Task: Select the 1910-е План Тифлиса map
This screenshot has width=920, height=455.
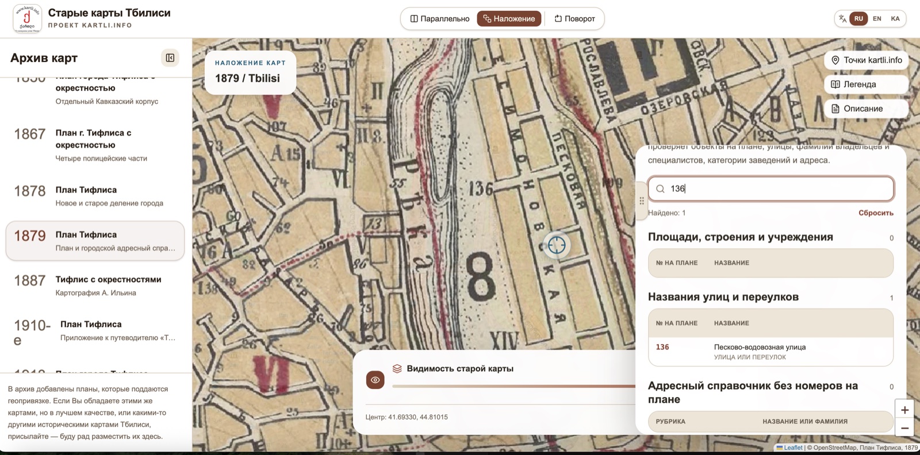Action: (95, 332)
